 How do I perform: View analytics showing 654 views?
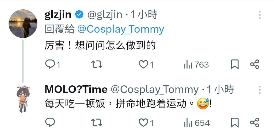click(197, 123)
